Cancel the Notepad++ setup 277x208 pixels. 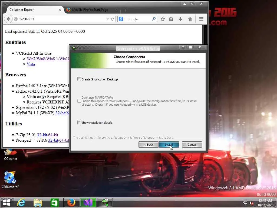click(x=192, y=145)
